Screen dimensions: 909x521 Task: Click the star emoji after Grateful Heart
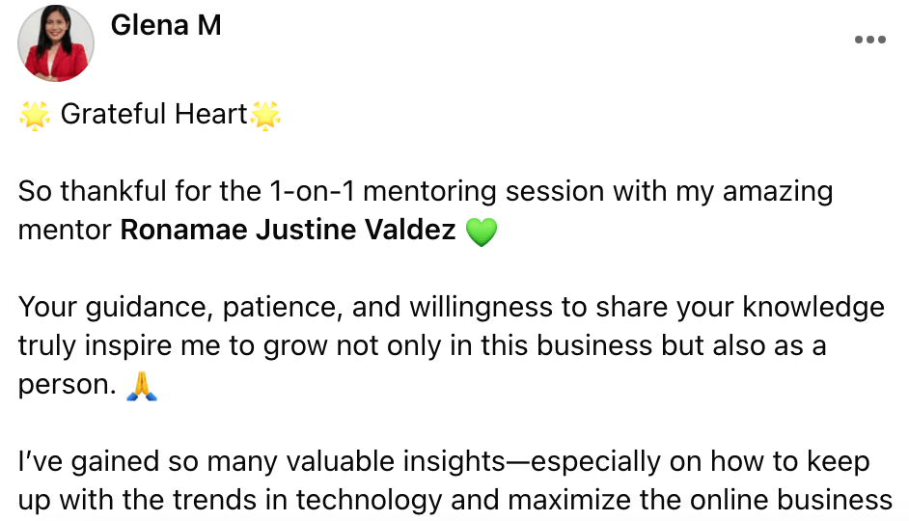[265, 116]
